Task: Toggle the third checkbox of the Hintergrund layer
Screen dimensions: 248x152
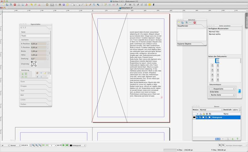Action: click(x=203, y=117)
